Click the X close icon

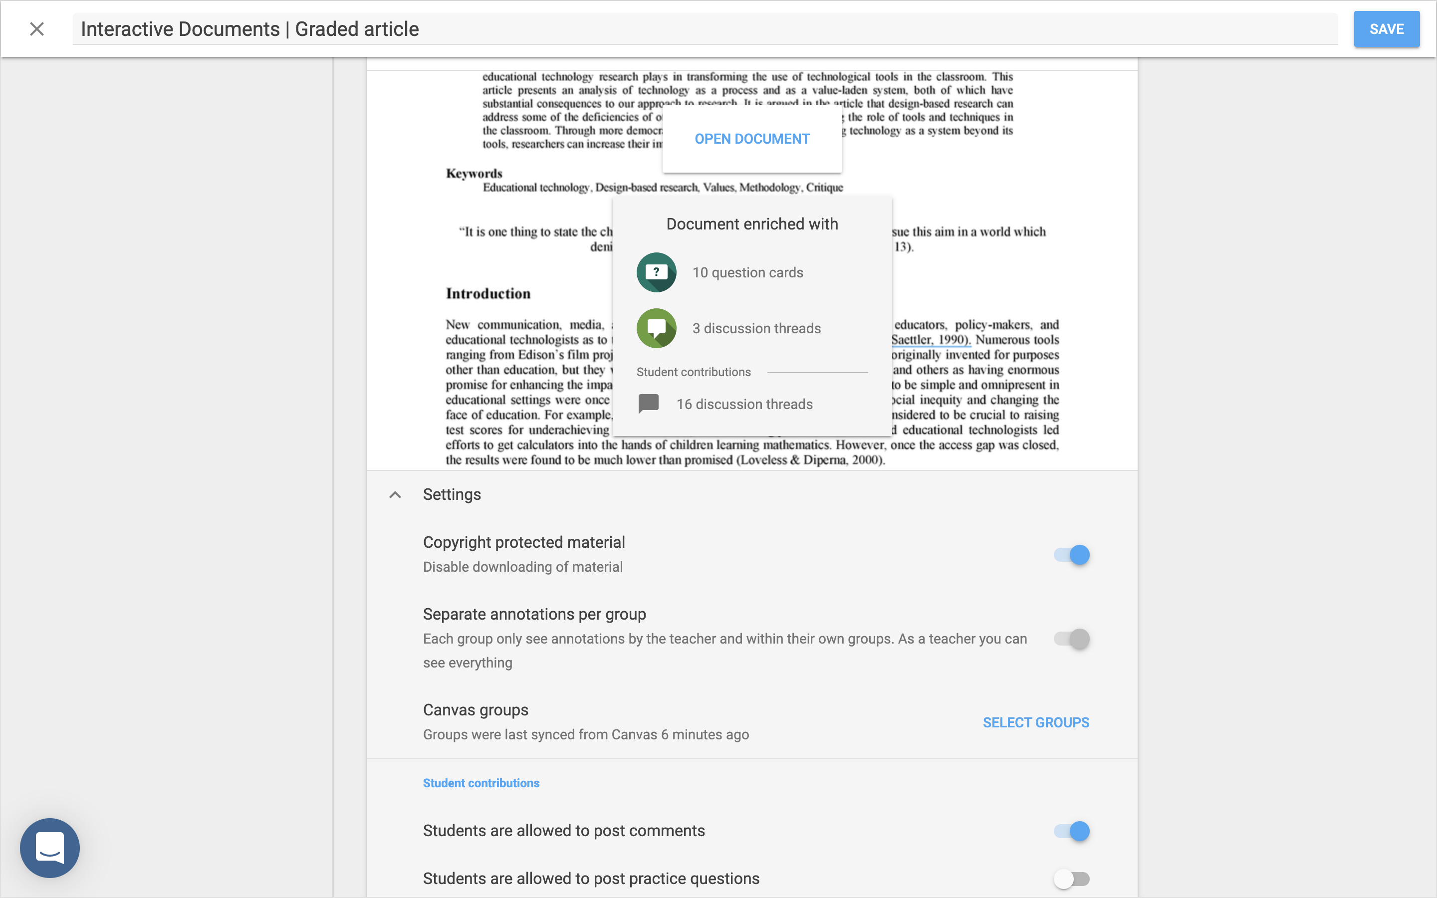(37, 29)
